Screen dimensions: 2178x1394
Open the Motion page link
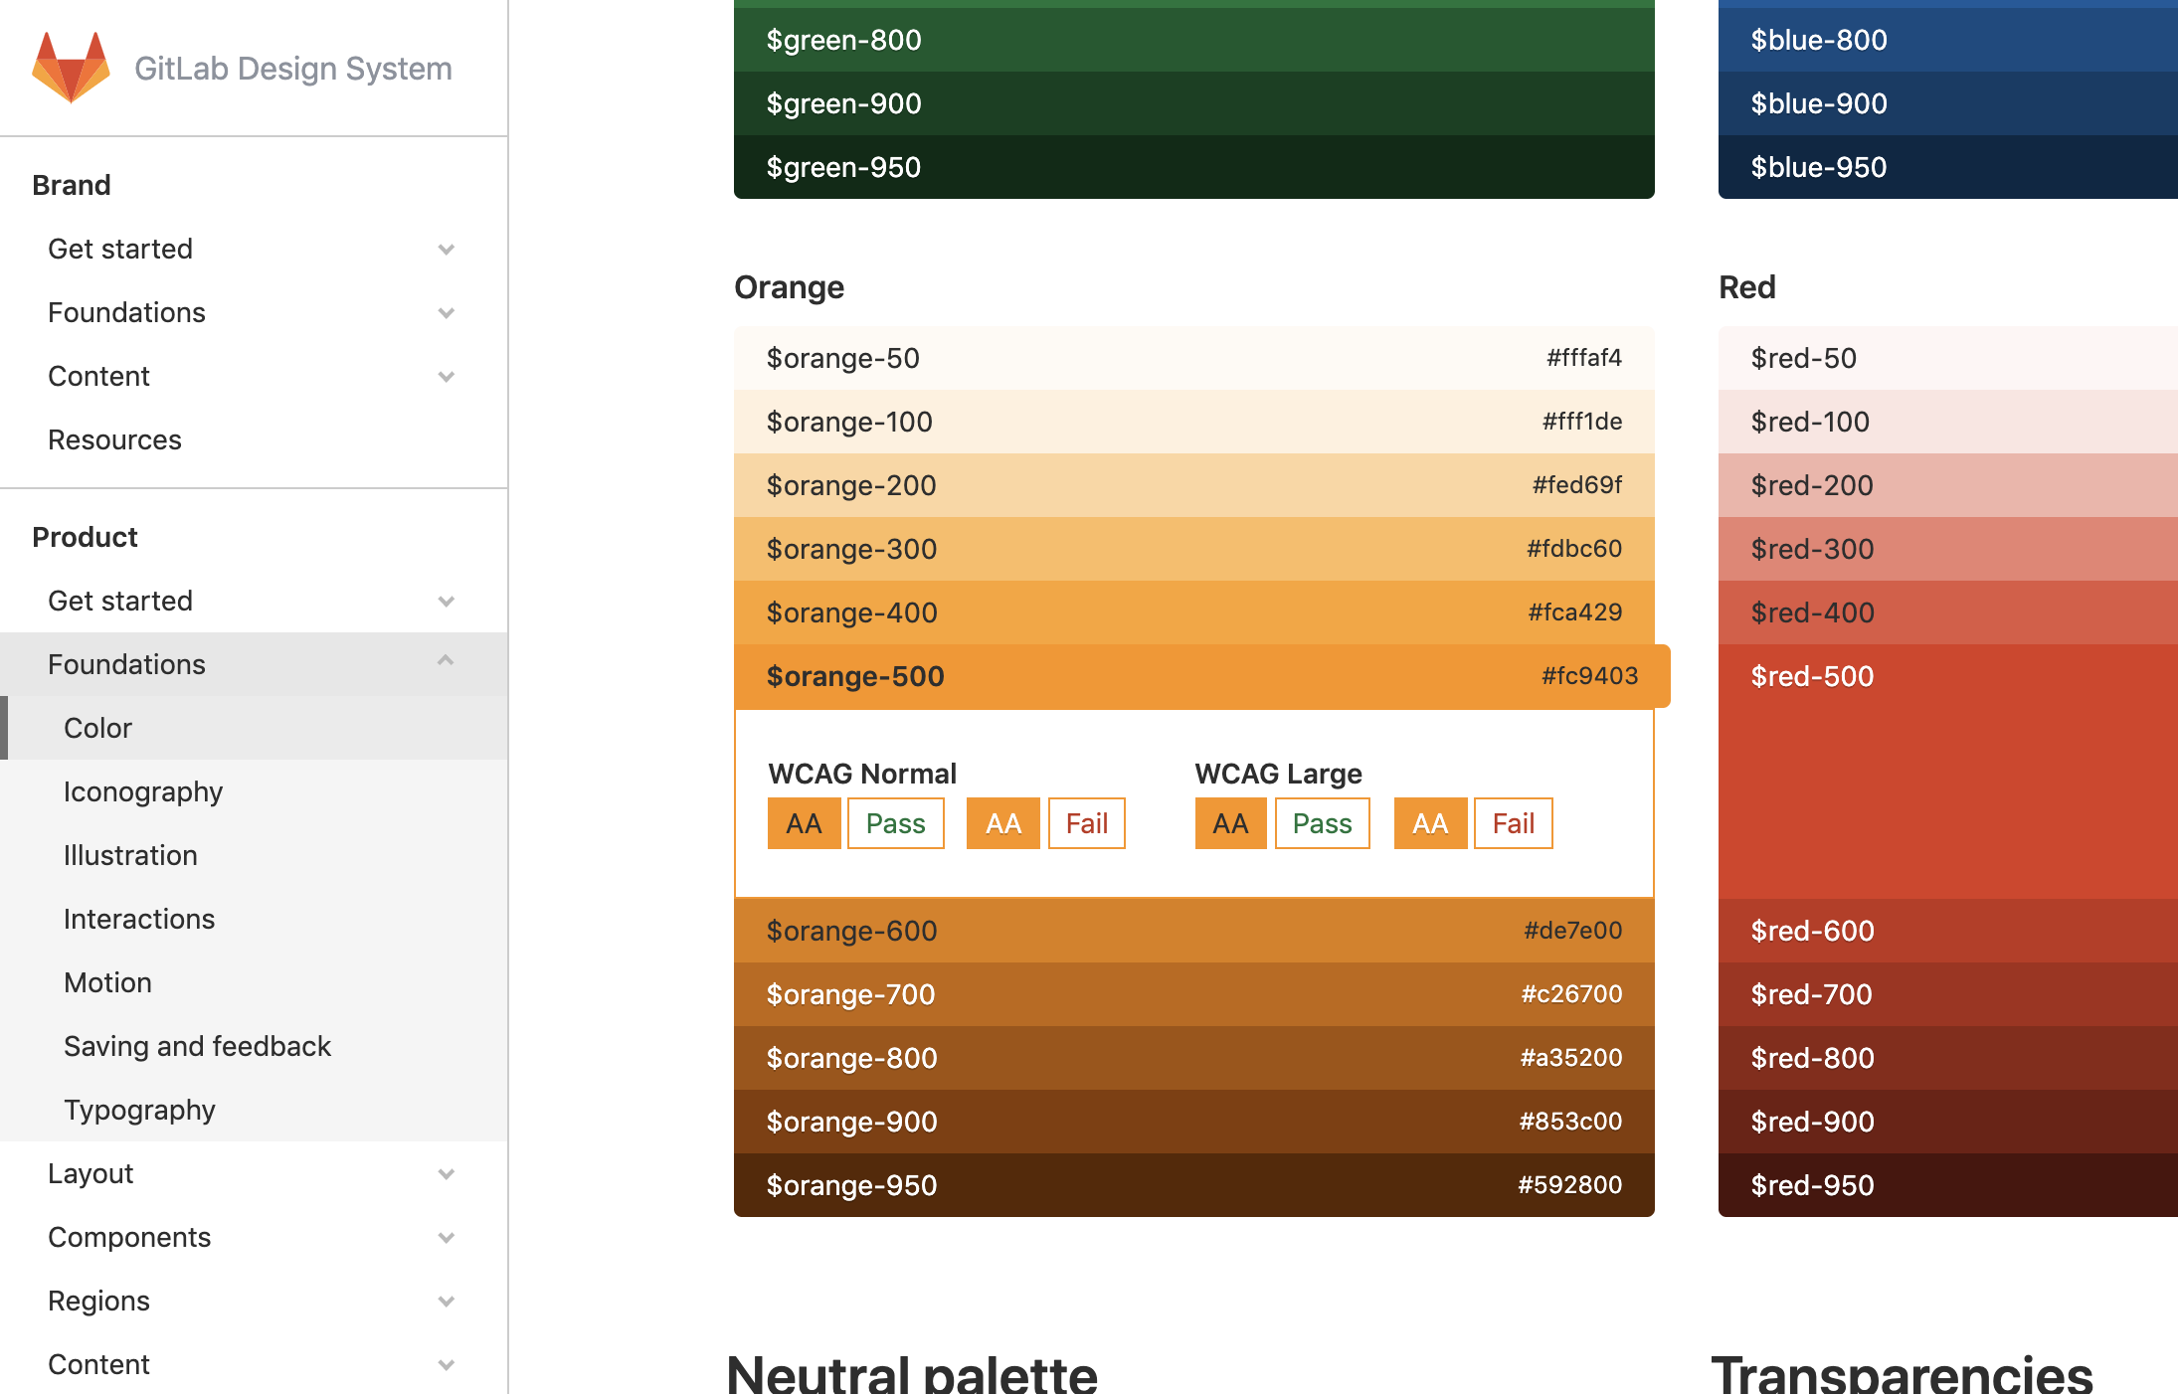point(107,982)
